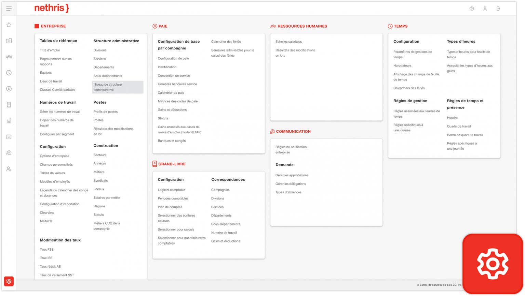
Task: Click the calendar icon in left sidebar
Action: coord(9,137)
